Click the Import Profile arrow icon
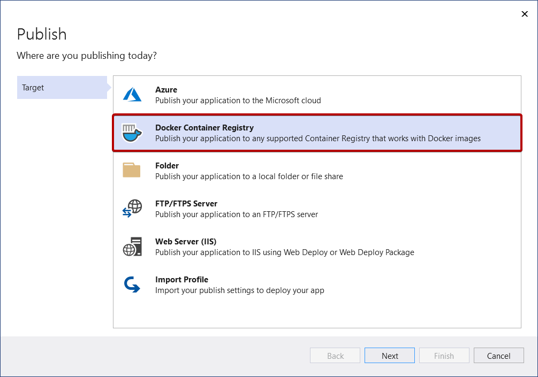538x377 pixels. (x=132, y=284)
